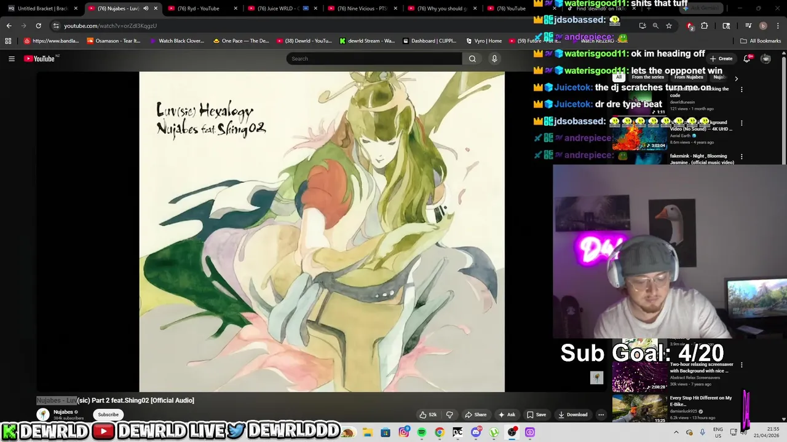Open uTorrent from the taskbar
Screen dimensions: 787x442
point(494,432)
